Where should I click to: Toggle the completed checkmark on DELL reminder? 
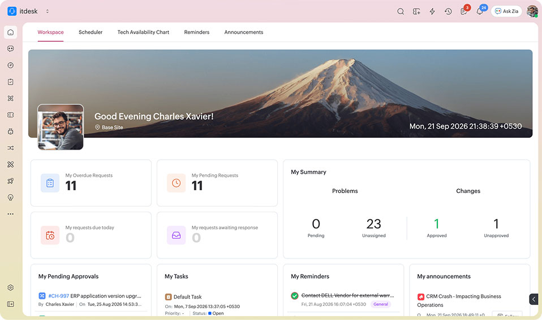[295, 296]
